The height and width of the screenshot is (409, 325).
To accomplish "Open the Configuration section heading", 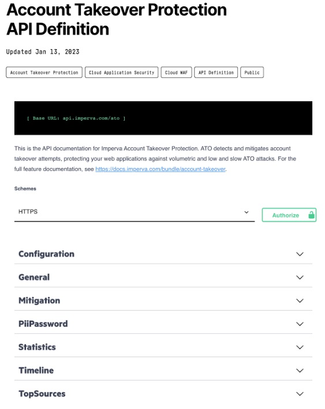I will (x=46, y=254).
